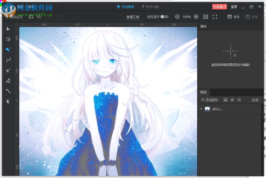Click the 1:1 zoom reset toggle

205,17
